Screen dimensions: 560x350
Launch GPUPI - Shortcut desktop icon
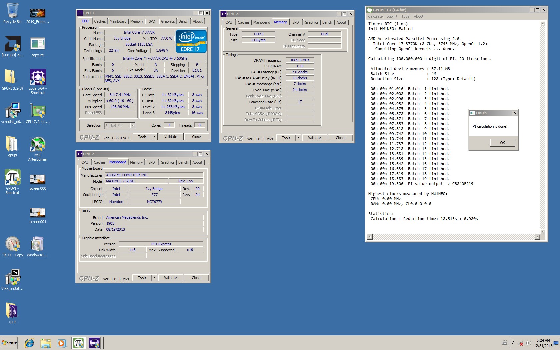point(12,182)
